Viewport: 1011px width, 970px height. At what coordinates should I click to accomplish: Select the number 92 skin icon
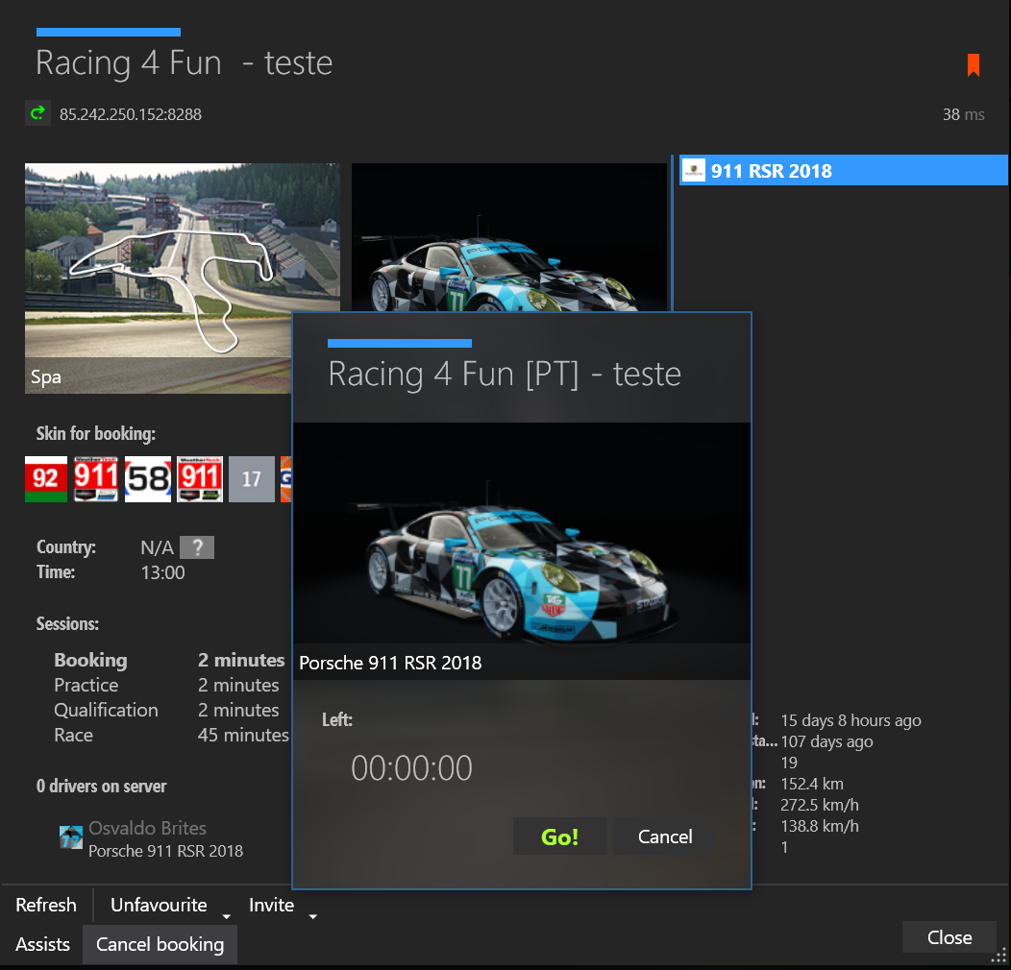click(46, 479)
